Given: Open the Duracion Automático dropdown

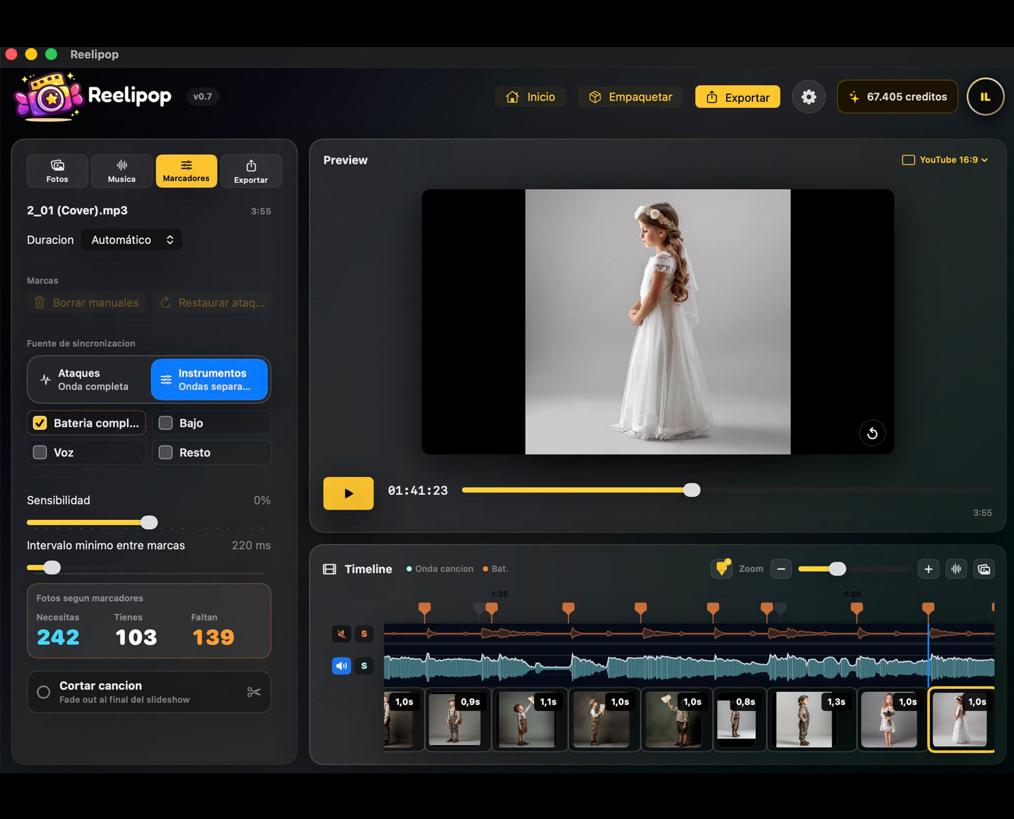Looking at the screenshot, I should click(132, 240).
